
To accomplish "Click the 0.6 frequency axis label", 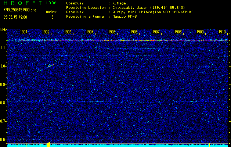I will pos(3,140).
